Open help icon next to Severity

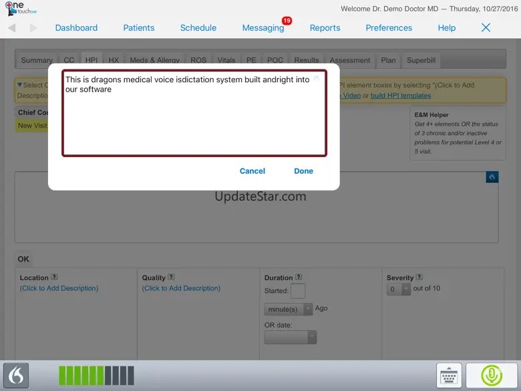(x=419, y=277)
